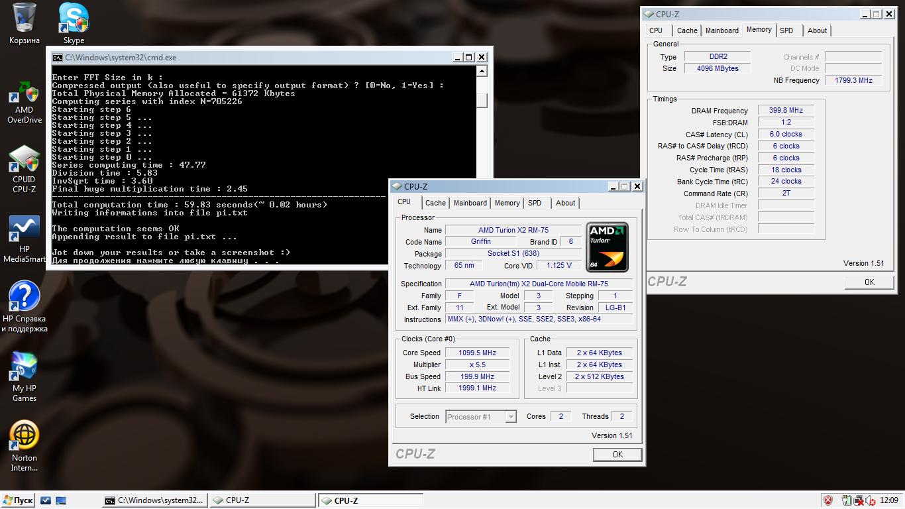Image resolution: width=905 pixels, height=509 pixels.
Task: Click the system clock showing 12:09
Action: pos(888,500)
